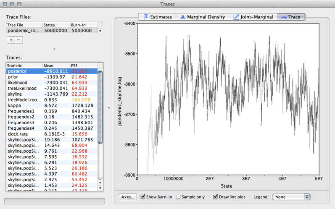
Task: Click the Trace tab line-chart icon
Action: (284, 17)
